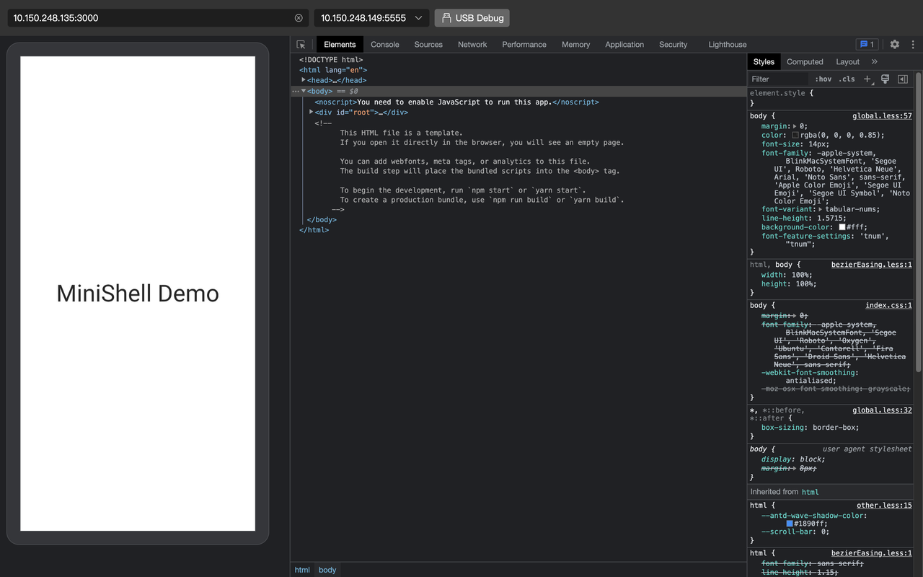Open the color swatch for rgba(0, 0, 0, 0.85)

pyautogui.click(x=795, y=135)
